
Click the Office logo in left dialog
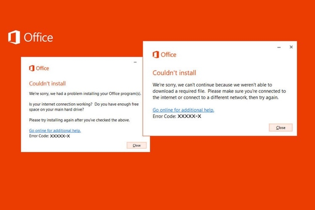click(31, 68)
